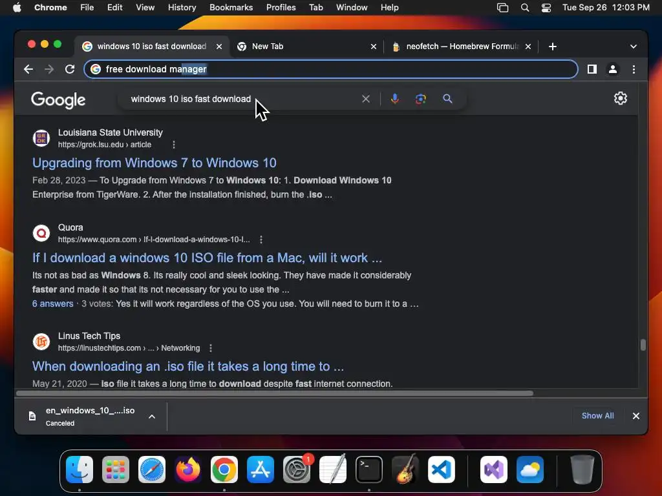Click the 6 answers link
This screenshot has height=496, width=662.
click(x=53, y=304)
